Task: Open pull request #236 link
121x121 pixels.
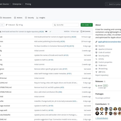Action: [63, 42]
